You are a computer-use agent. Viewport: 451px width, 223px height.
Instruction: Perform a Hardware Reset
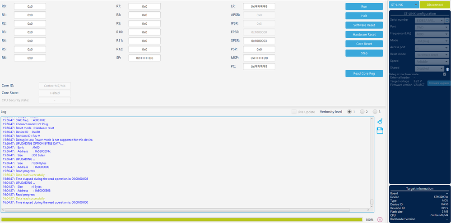[364, 34]
